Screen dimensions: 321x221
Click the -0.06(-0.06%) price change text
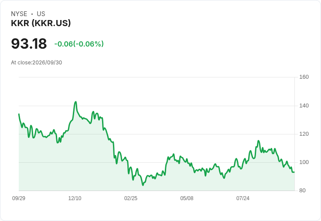[79, 44]
